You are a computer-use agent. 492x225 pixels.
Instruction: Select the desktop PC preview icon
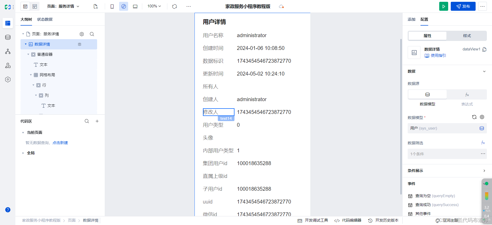135,6
